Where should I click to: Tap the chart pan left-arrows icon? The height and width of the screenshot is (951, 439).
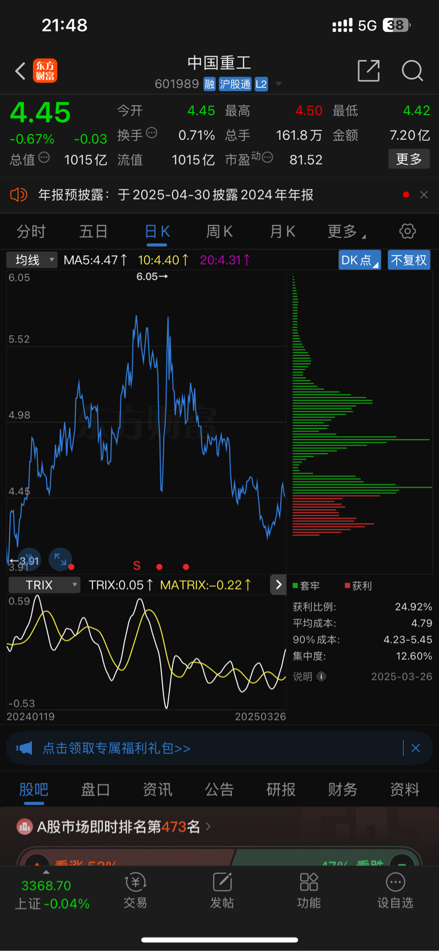coord(29,560)
